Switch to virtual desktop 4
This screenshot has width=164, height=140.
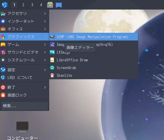click(x=41, y=5)
